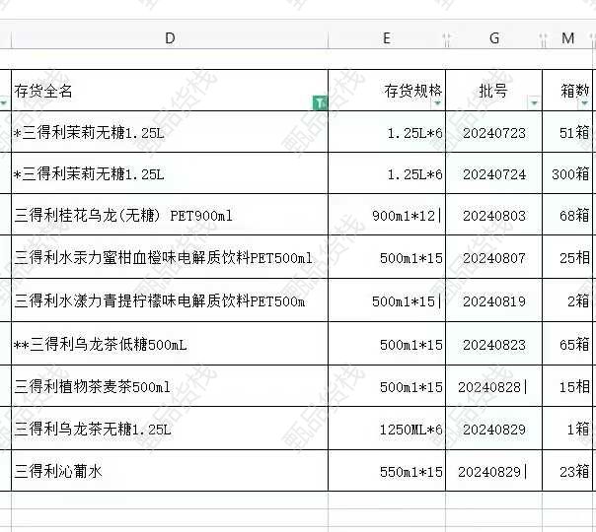Select batch cell 20240828
The width and height of the screenshot is (596, 532).
click(x=493, y=386)
